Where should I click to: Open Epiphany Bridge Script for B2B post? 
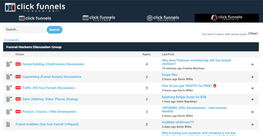[x=184, y=97]
